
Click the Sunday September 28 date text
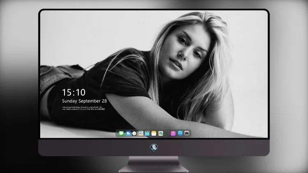(x=85, y=101)
